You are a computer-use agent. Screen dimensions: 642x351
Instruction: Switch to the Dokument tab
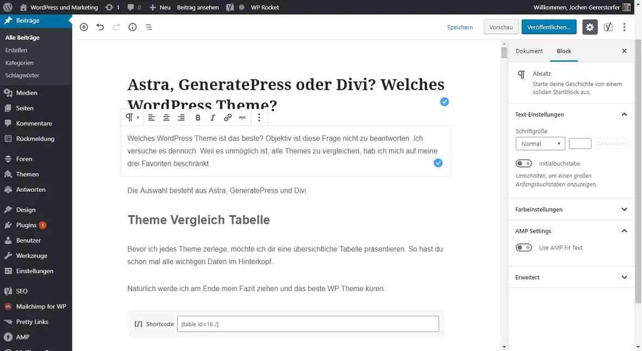[529, 51]
